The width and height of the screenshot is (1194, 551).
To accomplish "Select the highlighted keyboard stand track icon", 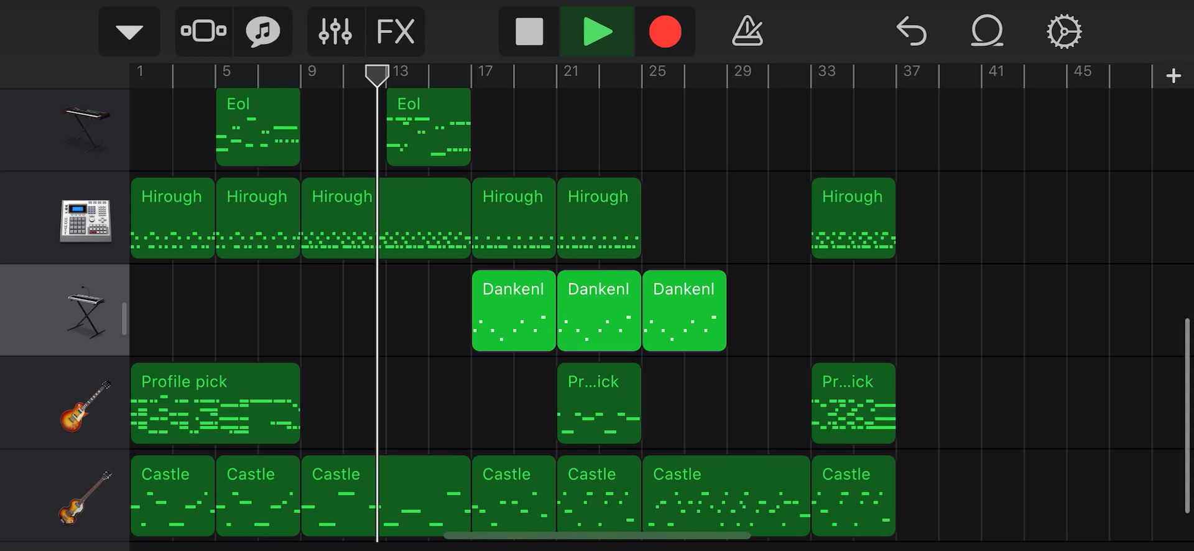I will [x=86, y=312].
